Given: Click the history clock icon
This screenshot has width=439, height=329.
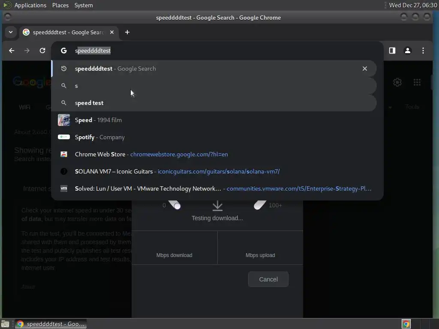Looking at the screenshot, I should pyautogui.click(x=64, y=69).
